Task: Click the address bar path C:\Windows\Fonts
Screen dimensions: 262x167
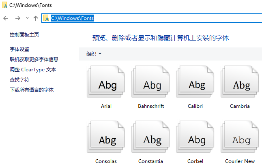Action: pyautogui.click(x=72, y=18)
